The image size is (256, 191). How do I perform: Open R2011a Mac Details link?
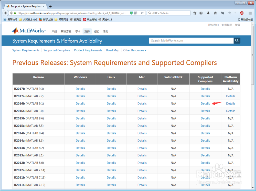(142, 185)
